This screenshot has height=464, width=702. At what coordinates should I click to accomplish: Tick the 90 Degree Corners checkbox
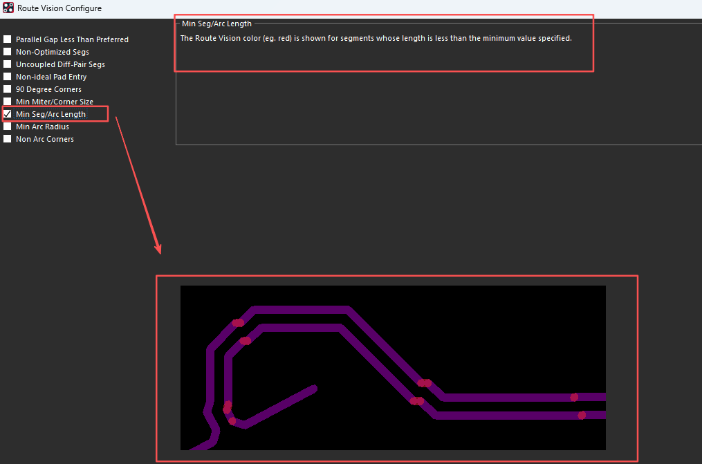pos(8,89)
